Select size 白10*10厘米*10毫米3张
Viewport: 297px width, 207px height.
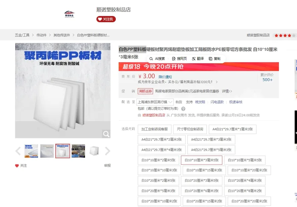click(x=159, y=170)
